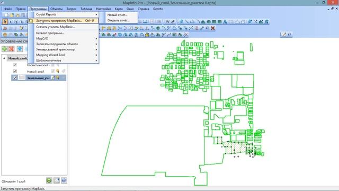Open the Text Style button
This screenshot has height=191, width=339.
click(x=266, y=21)
